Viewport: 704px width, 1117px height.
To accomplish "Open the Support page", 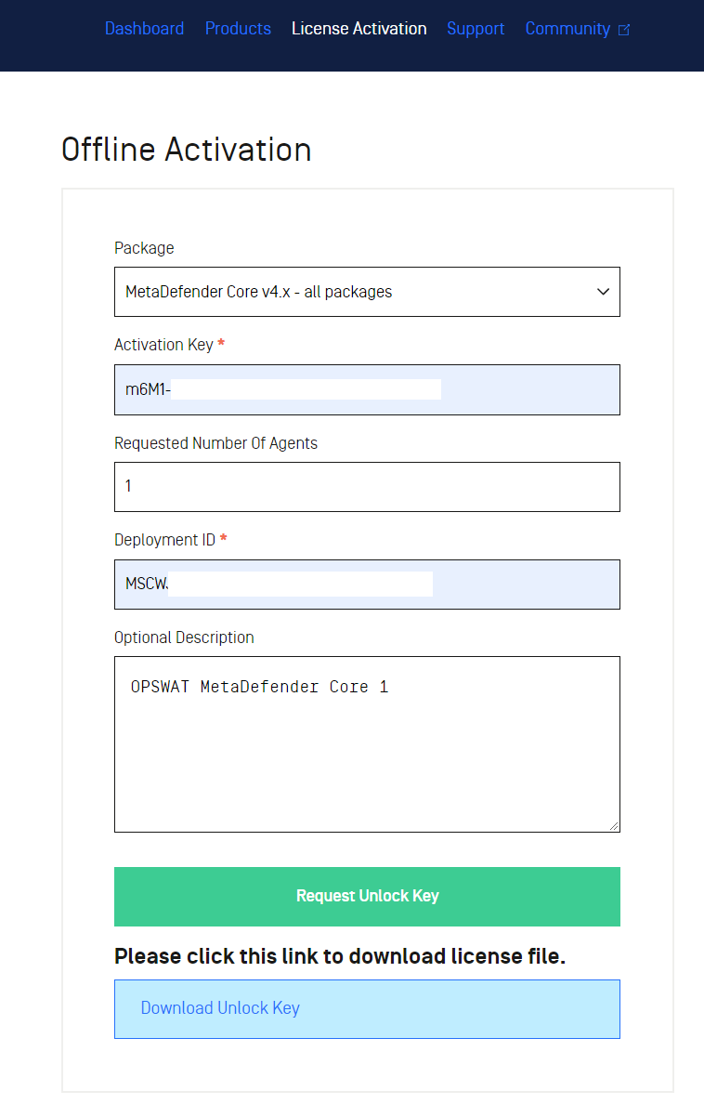I will pos(476,29).
